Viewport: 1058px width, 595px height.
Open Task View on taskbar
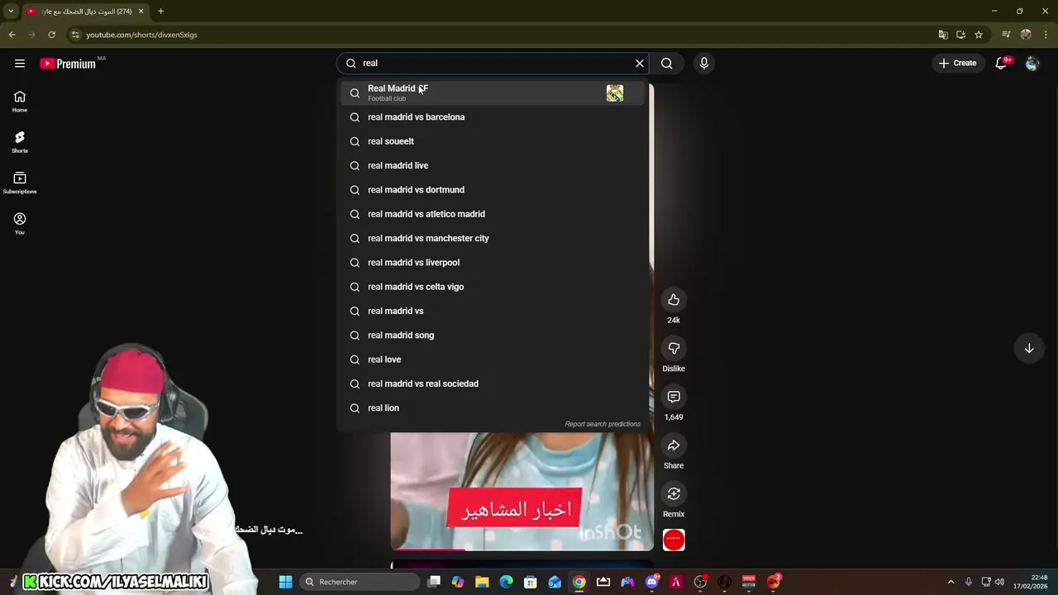434,582
